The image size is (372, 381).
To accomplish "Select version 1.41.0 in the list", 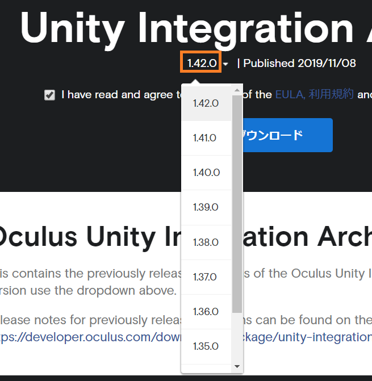I will (x=206, y=138).
